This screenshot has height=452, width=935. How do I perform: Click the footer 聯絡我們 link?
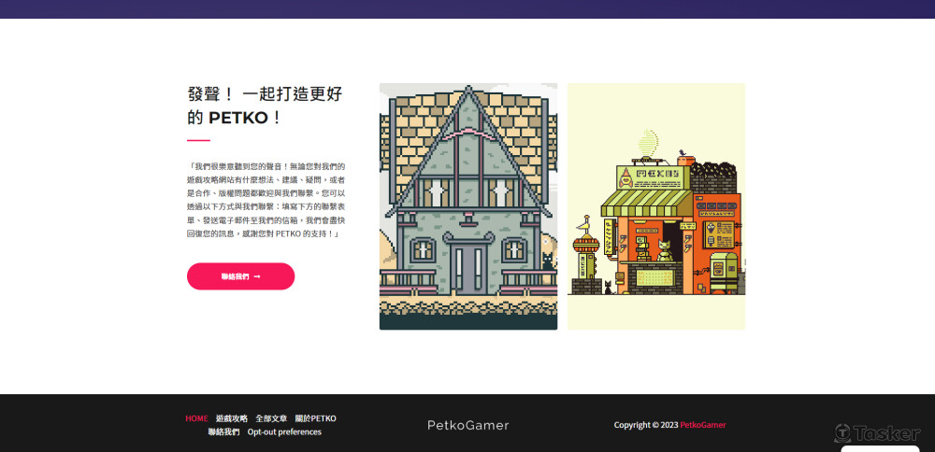point(223,432)
